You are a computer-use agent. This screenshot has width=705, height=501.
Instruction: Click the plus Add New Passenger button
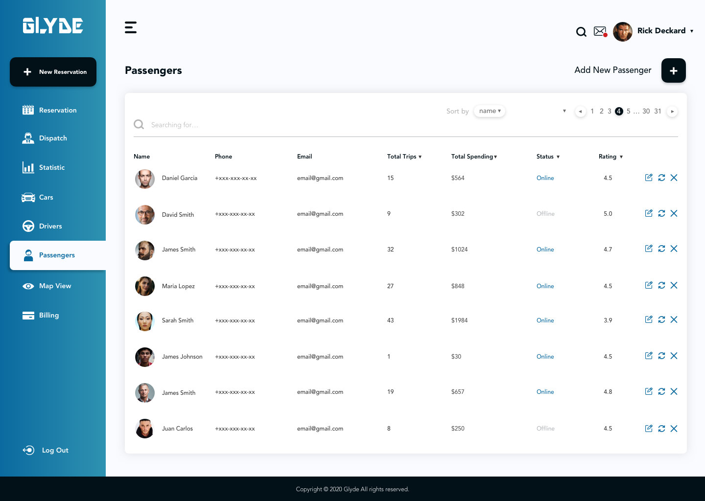(673, 70)
